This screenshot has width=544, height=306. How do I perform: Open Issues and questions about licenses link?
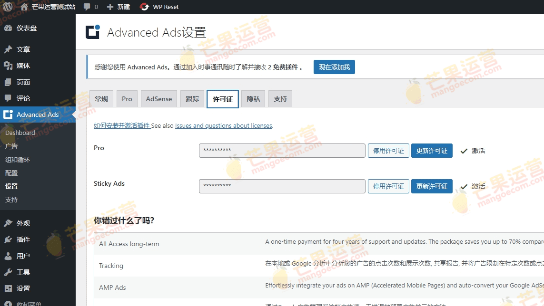point(223,126)
